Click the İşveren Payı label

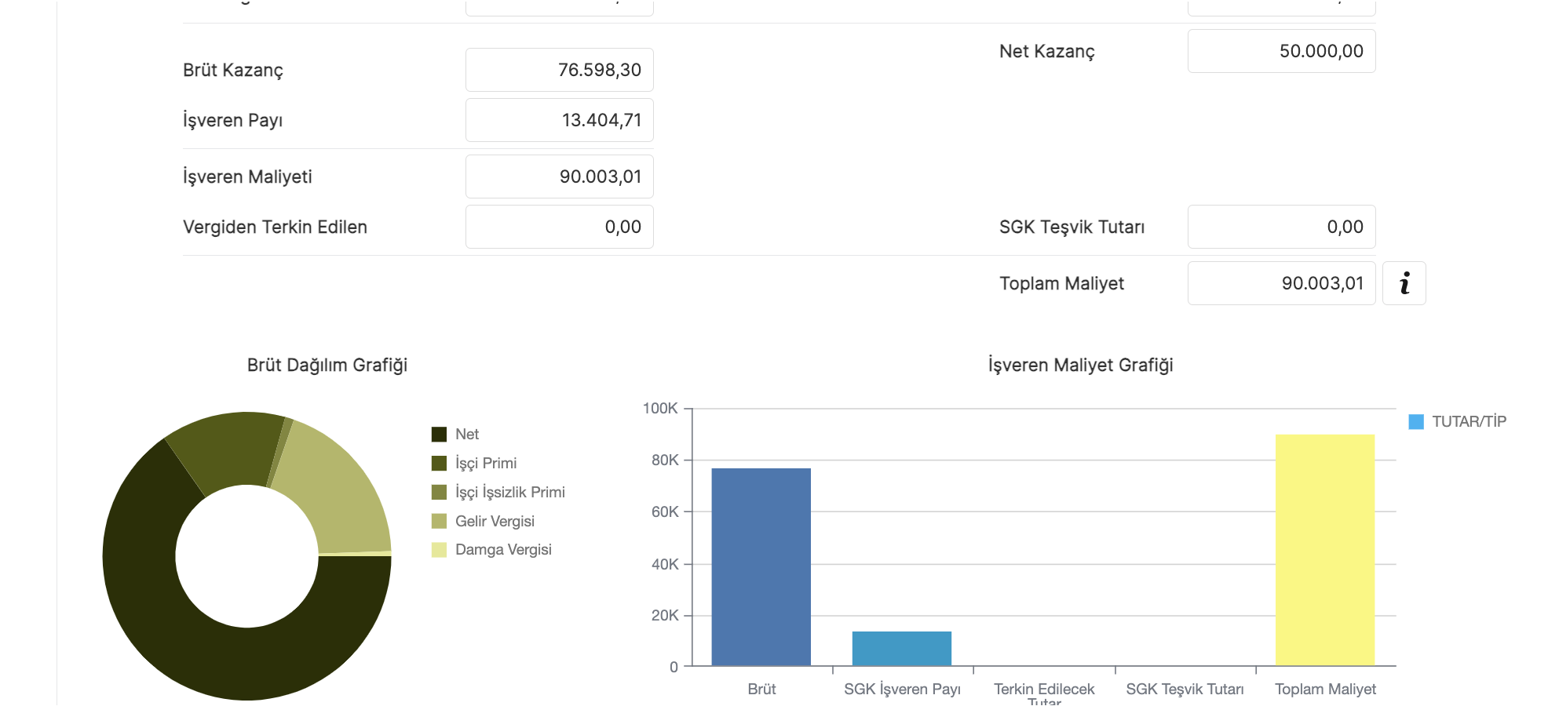point(232,120)
